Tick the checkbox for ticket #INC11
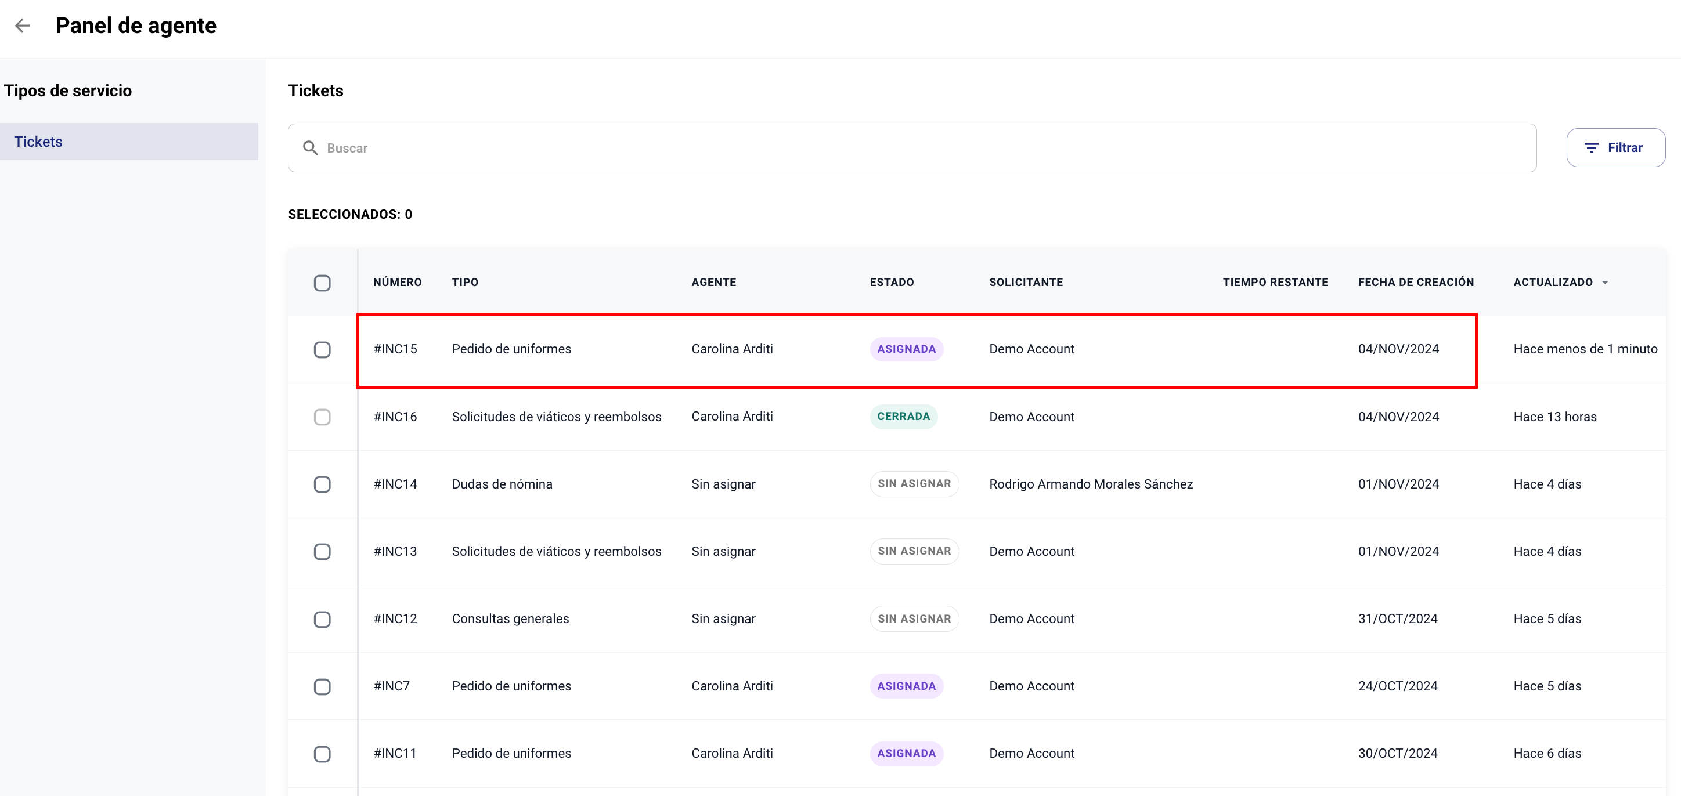The height and width of the screenshot is (796, 1681). pyautogui.click(x=322, y=754)
